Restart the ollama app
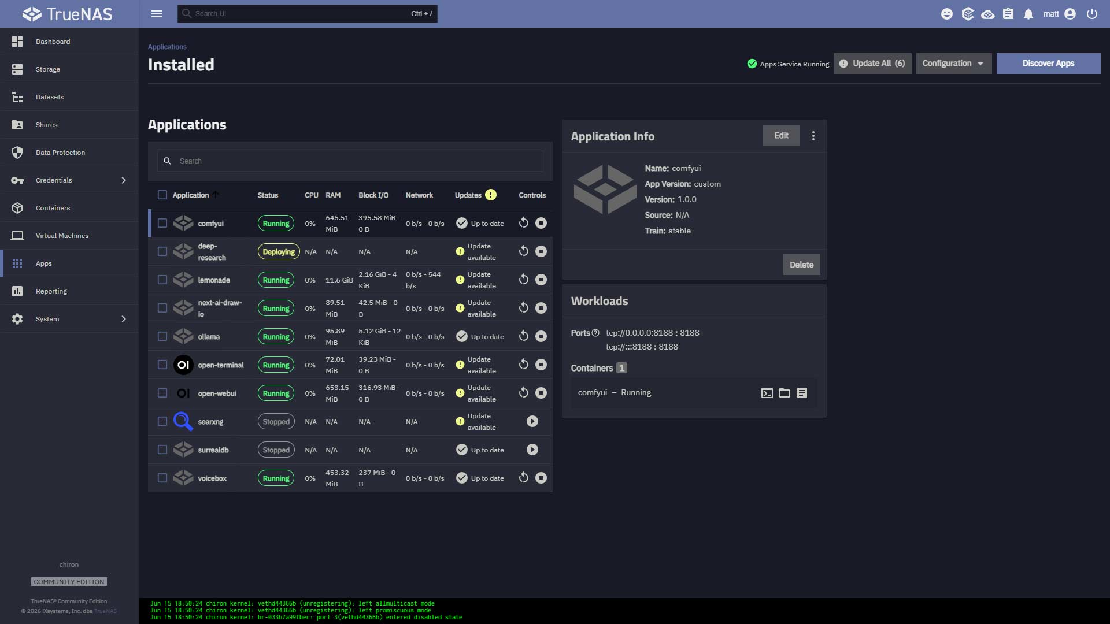 524,336
